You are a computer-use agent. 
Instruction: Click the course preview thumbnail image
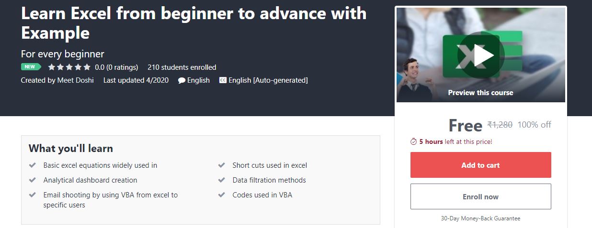(x=480, y=55)
